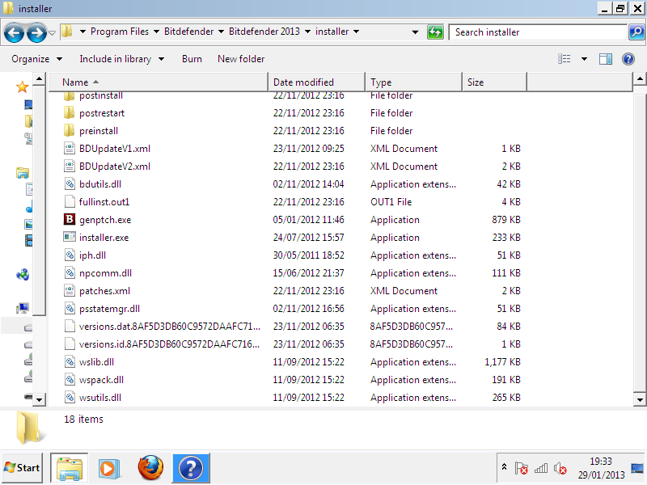Select the versions.id.8AF5D3DB60C9572DAAFC716... file
Screen dimensions: 647x485
(x=169, y=344)
